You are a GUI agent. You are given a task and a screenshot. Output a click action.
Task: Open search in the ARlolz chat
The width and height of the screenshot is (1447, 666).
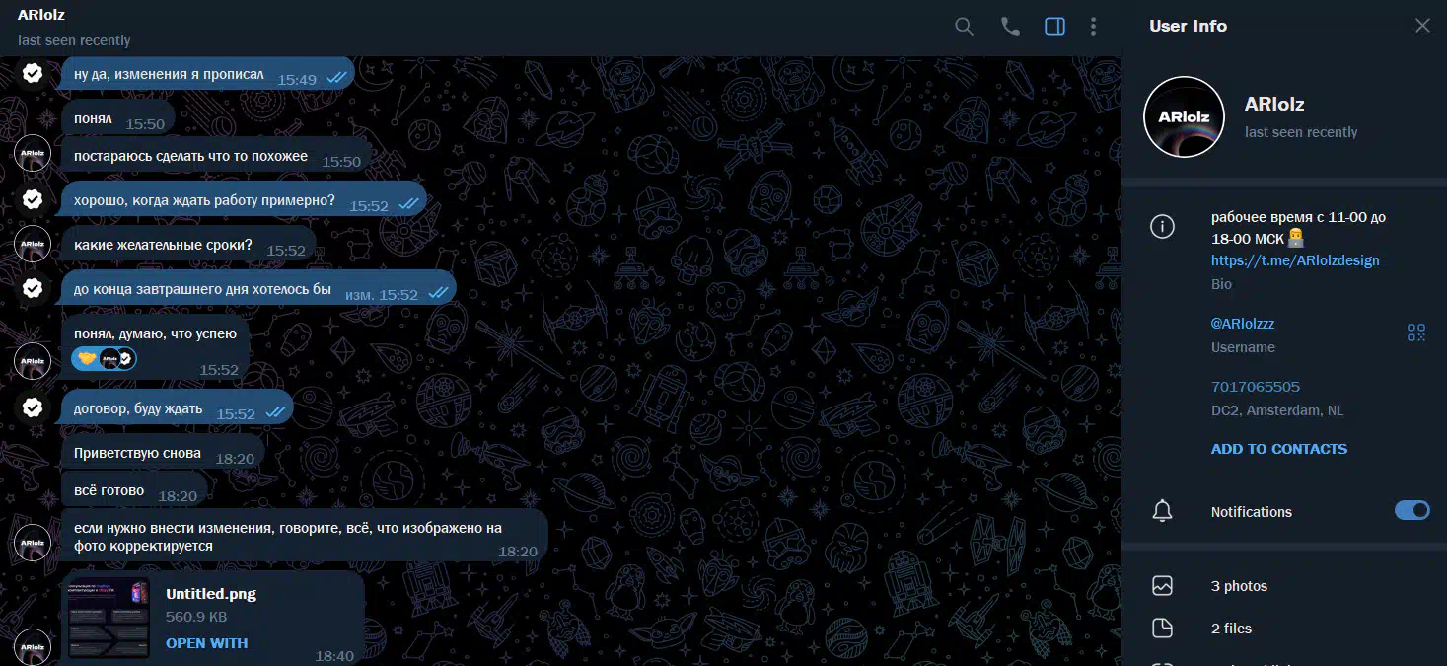point(964,27)
